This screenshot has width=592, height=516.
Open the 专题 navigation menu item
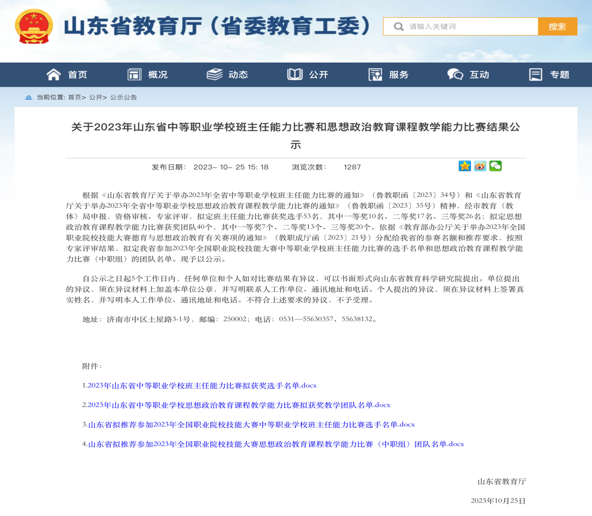pyautogui.click(x=559, y=75)
